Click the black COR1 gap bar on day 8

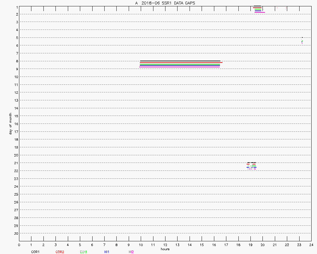coord(180,61)
